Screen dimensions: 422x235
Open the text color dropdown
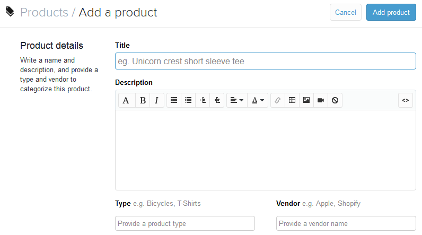tap(258, 100)
